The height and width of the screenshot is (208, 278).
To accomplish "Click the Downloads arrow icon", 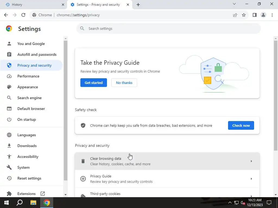I will pos(9,146).
